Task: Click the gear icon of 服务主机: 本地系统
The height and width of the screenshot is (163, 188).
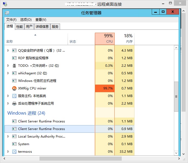Action: (14, 96)
